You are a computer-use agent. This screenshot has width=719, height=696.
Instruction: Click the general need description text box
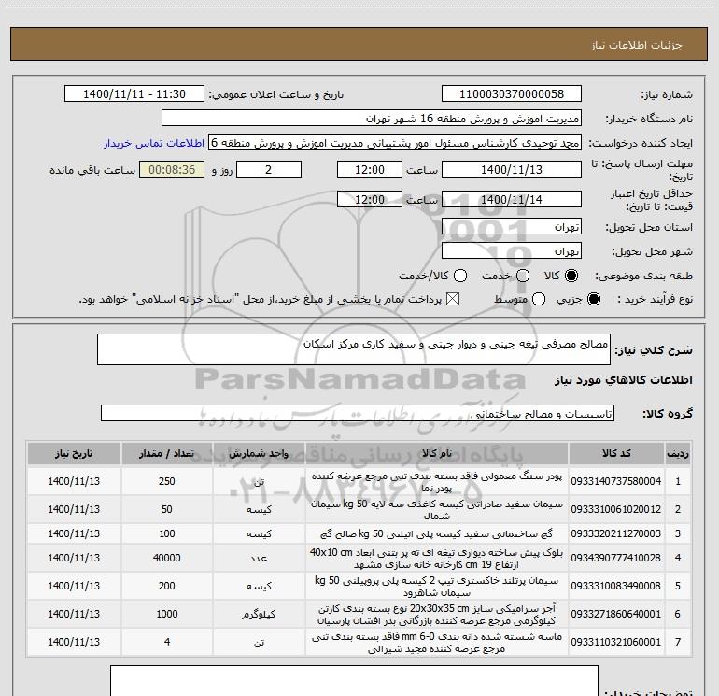[354, 349]
